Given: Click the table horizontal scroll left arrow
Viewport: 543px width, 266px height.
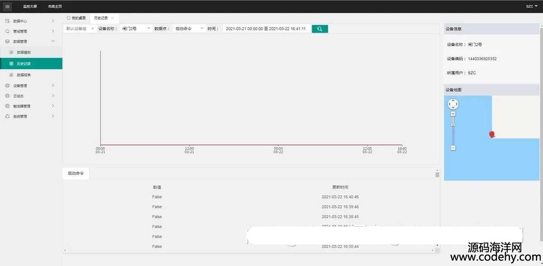Looking at the screenshot, I should point(65,250).
